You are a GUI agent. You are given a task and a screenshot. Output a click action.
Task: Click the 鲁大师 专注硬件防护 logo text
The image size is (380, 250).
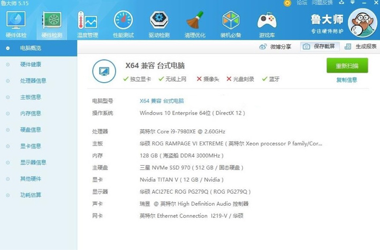(327, 24)
